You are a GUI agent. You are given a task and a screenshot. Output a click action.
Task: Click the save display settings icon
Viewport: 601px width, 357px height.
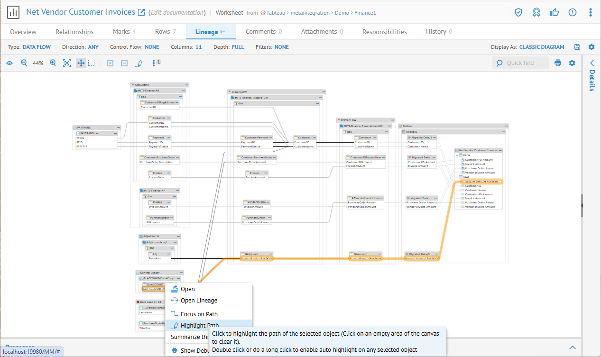pyautogui.click(x=577, y=47)
